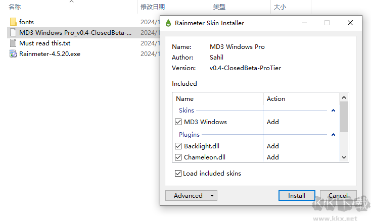Collapse the Plugins group chevron
The image size is (371, 222).
pos(334,135)
